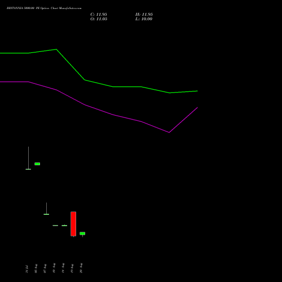Select the last green candle beside the red candle
Image resolution: width=282 pixels, height=282 pixels.
coord(82,233)
